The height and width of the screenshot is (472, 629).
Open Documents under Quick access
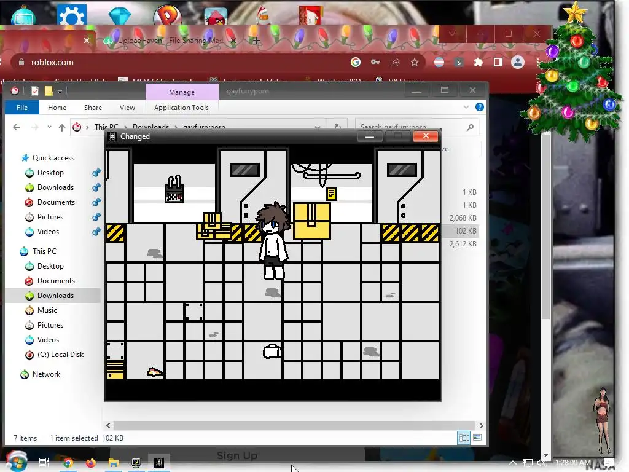56,202
